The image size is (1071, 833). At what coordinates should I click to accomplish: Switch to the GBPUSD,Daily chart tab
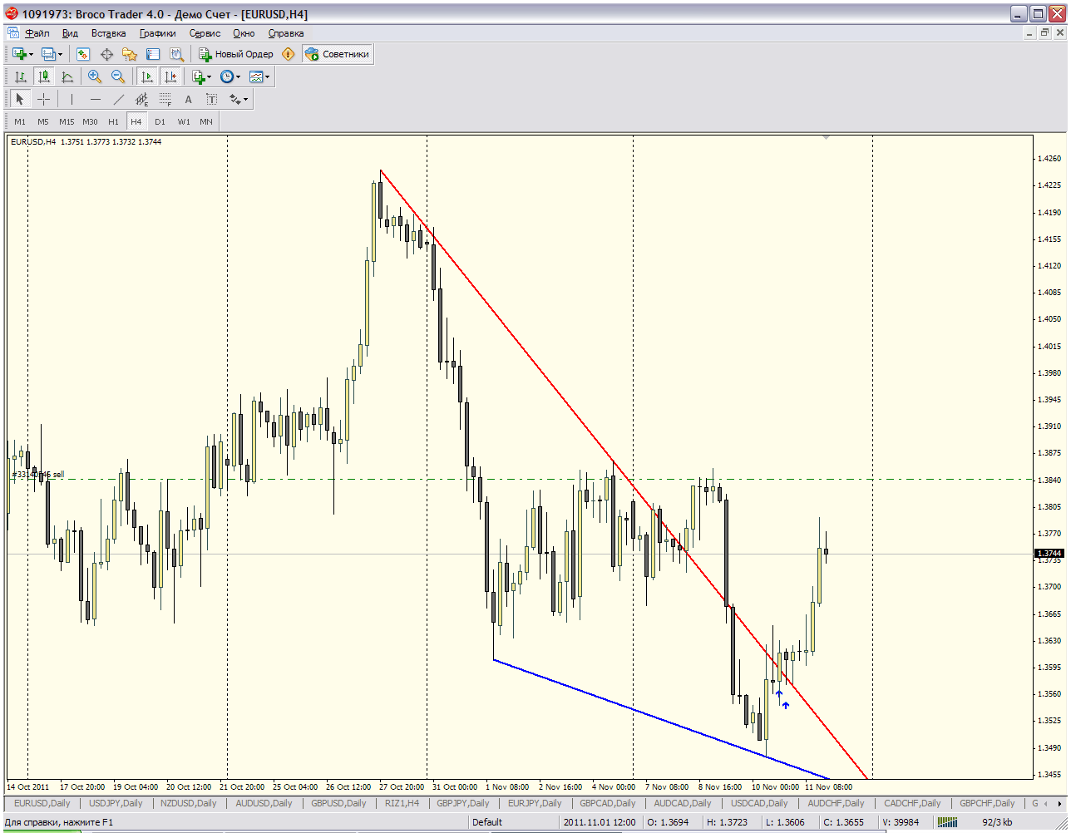pyautogui.click(x=338, y=803)
